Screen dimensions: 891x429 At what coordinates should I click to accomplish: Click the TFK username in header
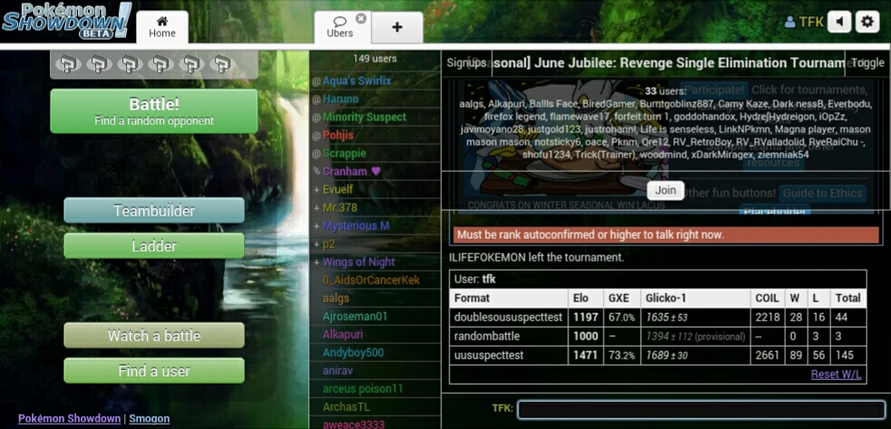(803, 22)
